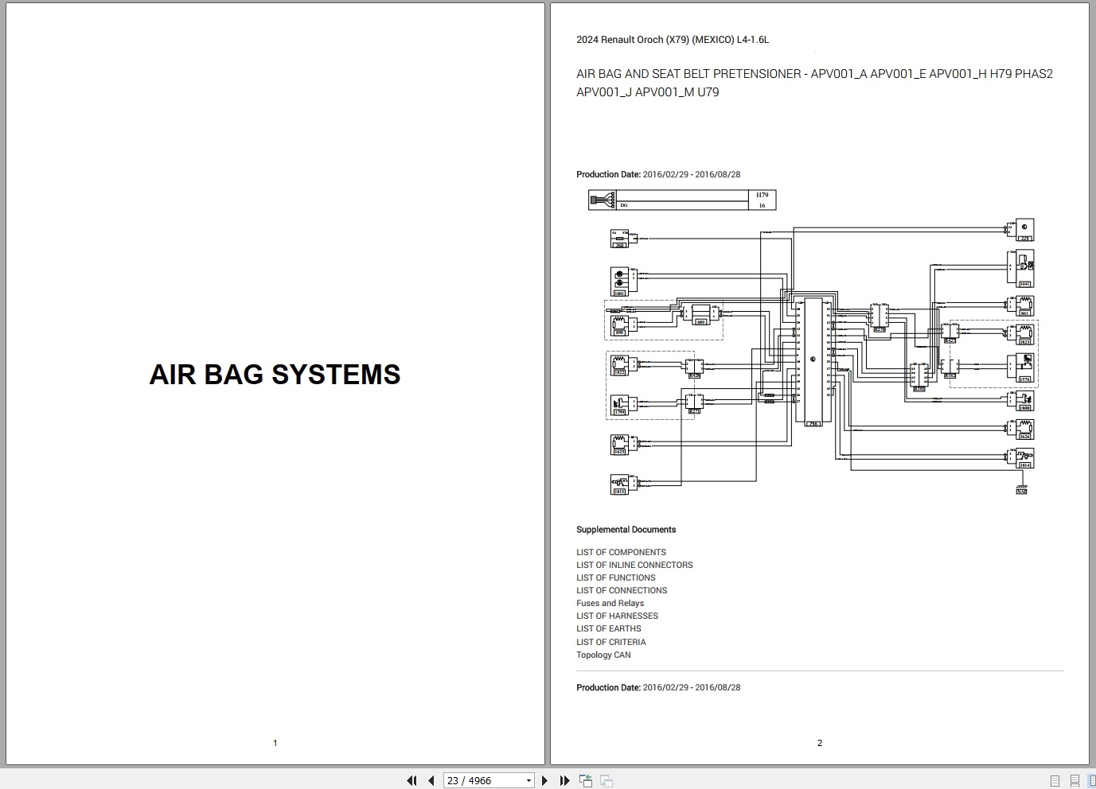Click component 756 in the wiring diagram
Screen dimensions: 1096x789
pyautogui.click(x=813, y=363)
